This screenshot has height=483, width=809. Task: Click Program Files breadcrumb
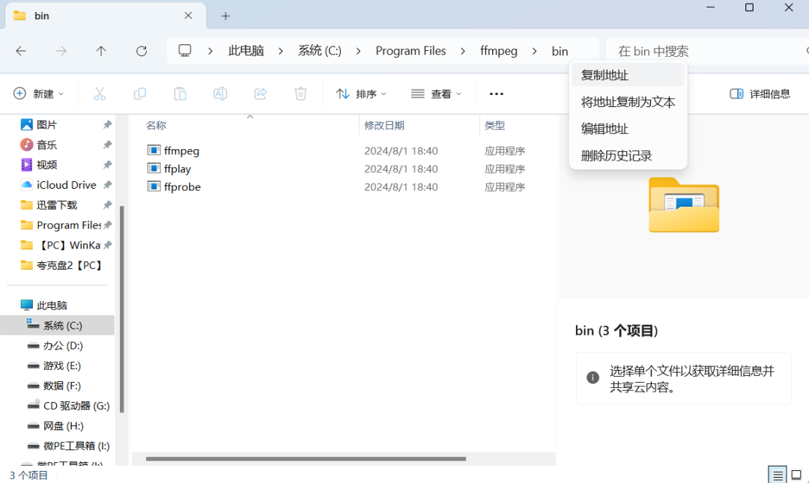410,51
